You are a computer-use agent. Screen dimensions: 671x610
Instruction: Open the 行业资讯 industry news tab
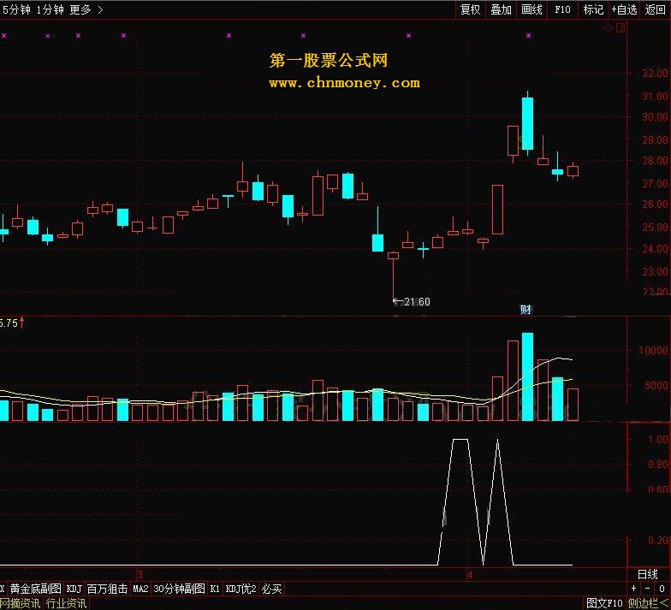click(x=67, y=604)
